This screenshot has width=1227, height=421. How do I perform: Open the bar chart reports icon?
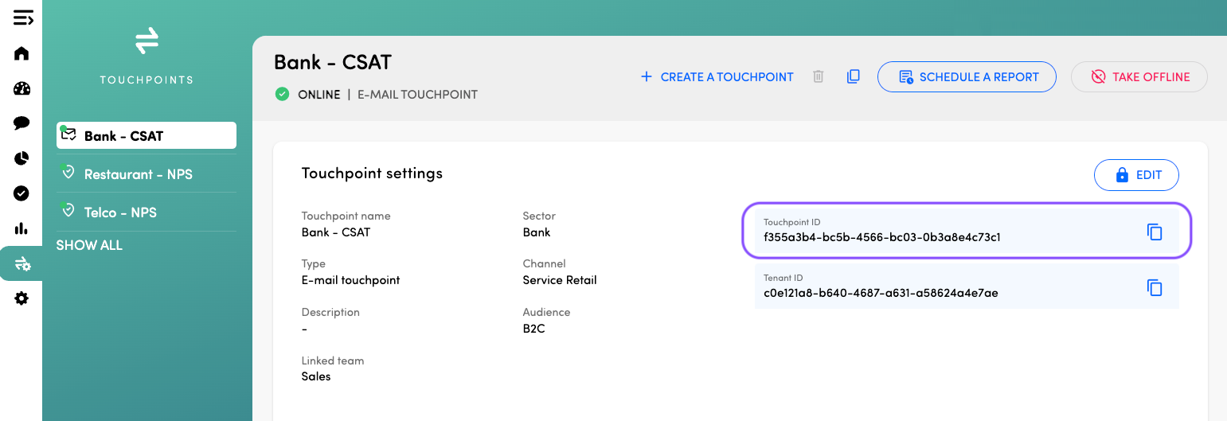tap(21, 228)
